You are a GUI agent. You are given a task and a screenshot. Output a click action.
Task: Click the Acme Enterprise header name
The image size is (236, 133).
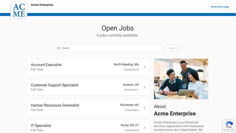tap(42, 5)
